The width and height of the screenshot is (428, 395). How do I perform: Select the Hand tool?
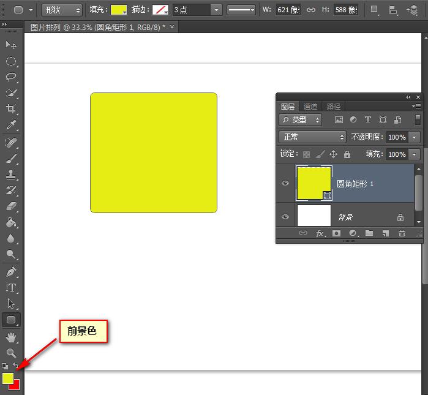click(x=11, y=337)
